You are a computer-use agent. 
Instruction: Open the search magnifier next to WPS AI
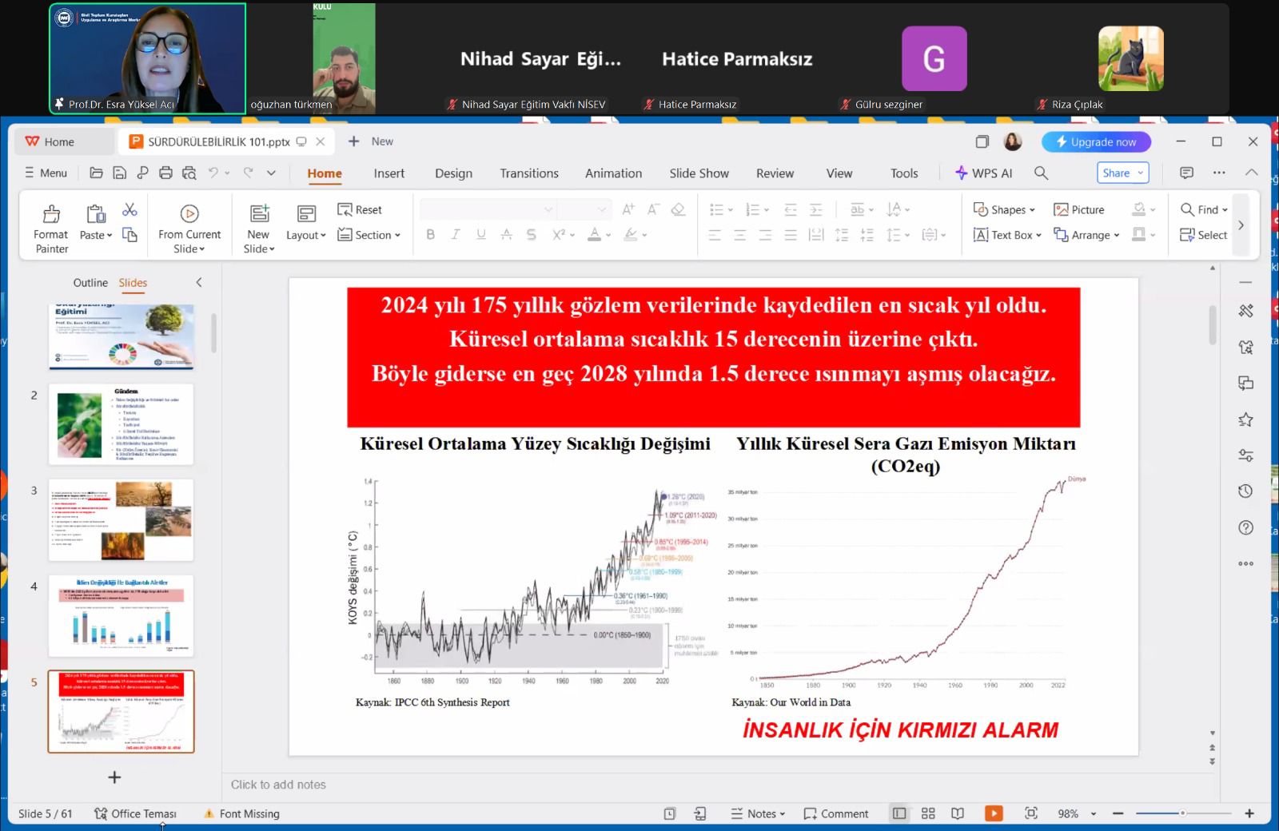(1041, 173)
